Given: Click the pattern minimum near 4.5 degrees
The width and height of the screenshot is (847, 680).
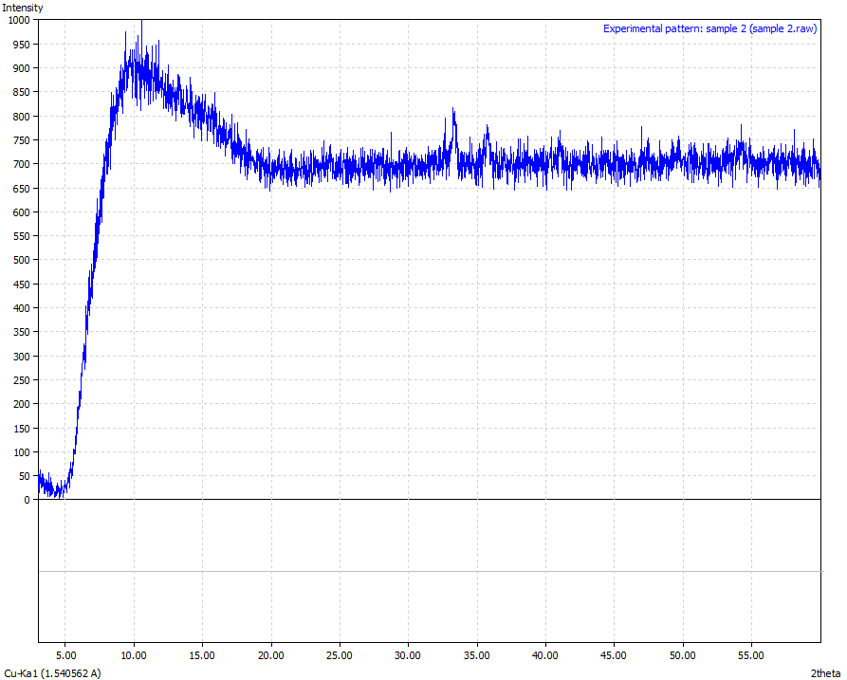Looking at the screenshot, I should click(x=59, y=491).
